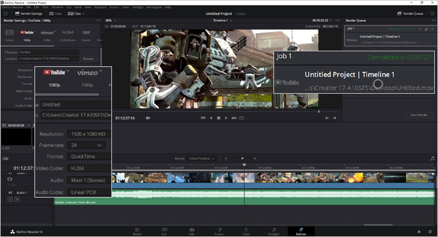This screenshot has width=438, height=237.
Task: Open Render Queue options three-dot menu
Action: (x=434, y=21)
